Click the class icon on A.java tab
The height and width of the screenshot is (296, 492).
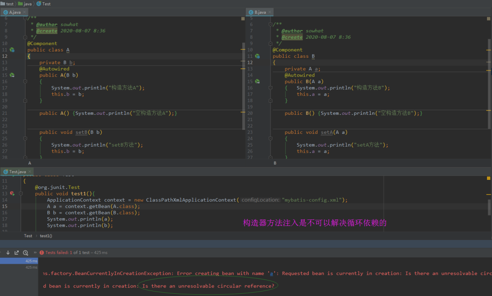point(5,12)
